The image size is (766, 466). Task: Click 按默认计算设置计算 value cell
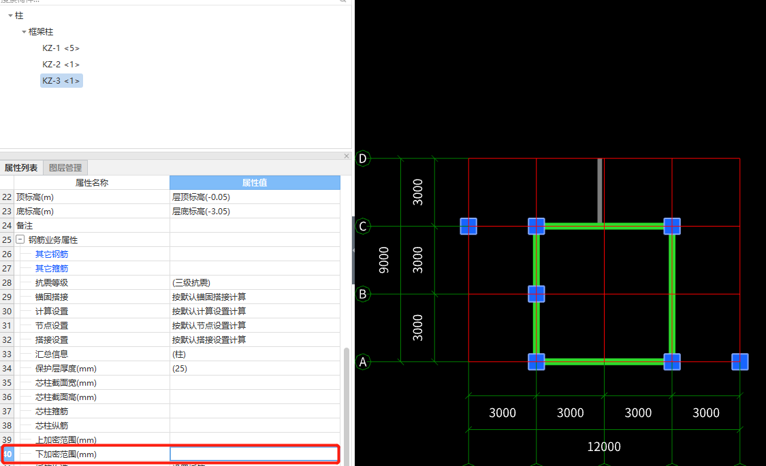(255, 312)
